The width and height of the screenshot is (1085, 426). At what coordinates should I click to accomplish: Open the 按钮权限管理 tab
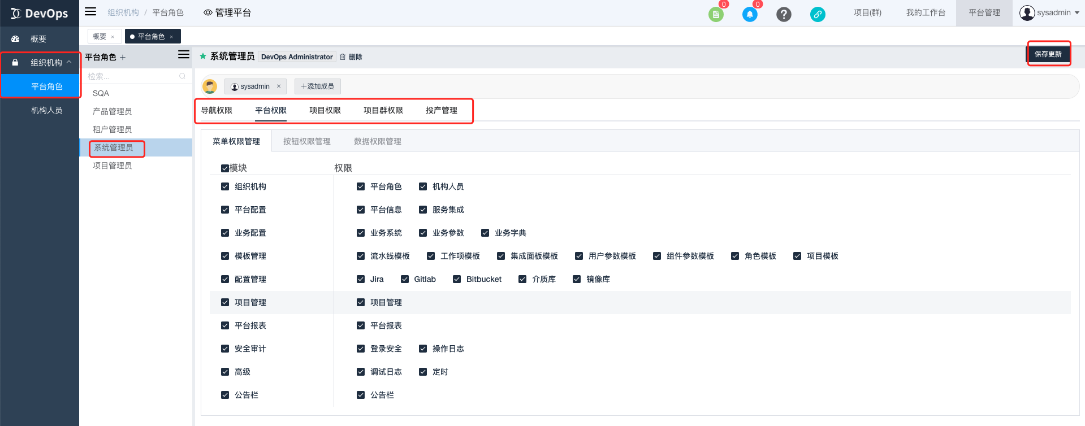pos(307,141)
